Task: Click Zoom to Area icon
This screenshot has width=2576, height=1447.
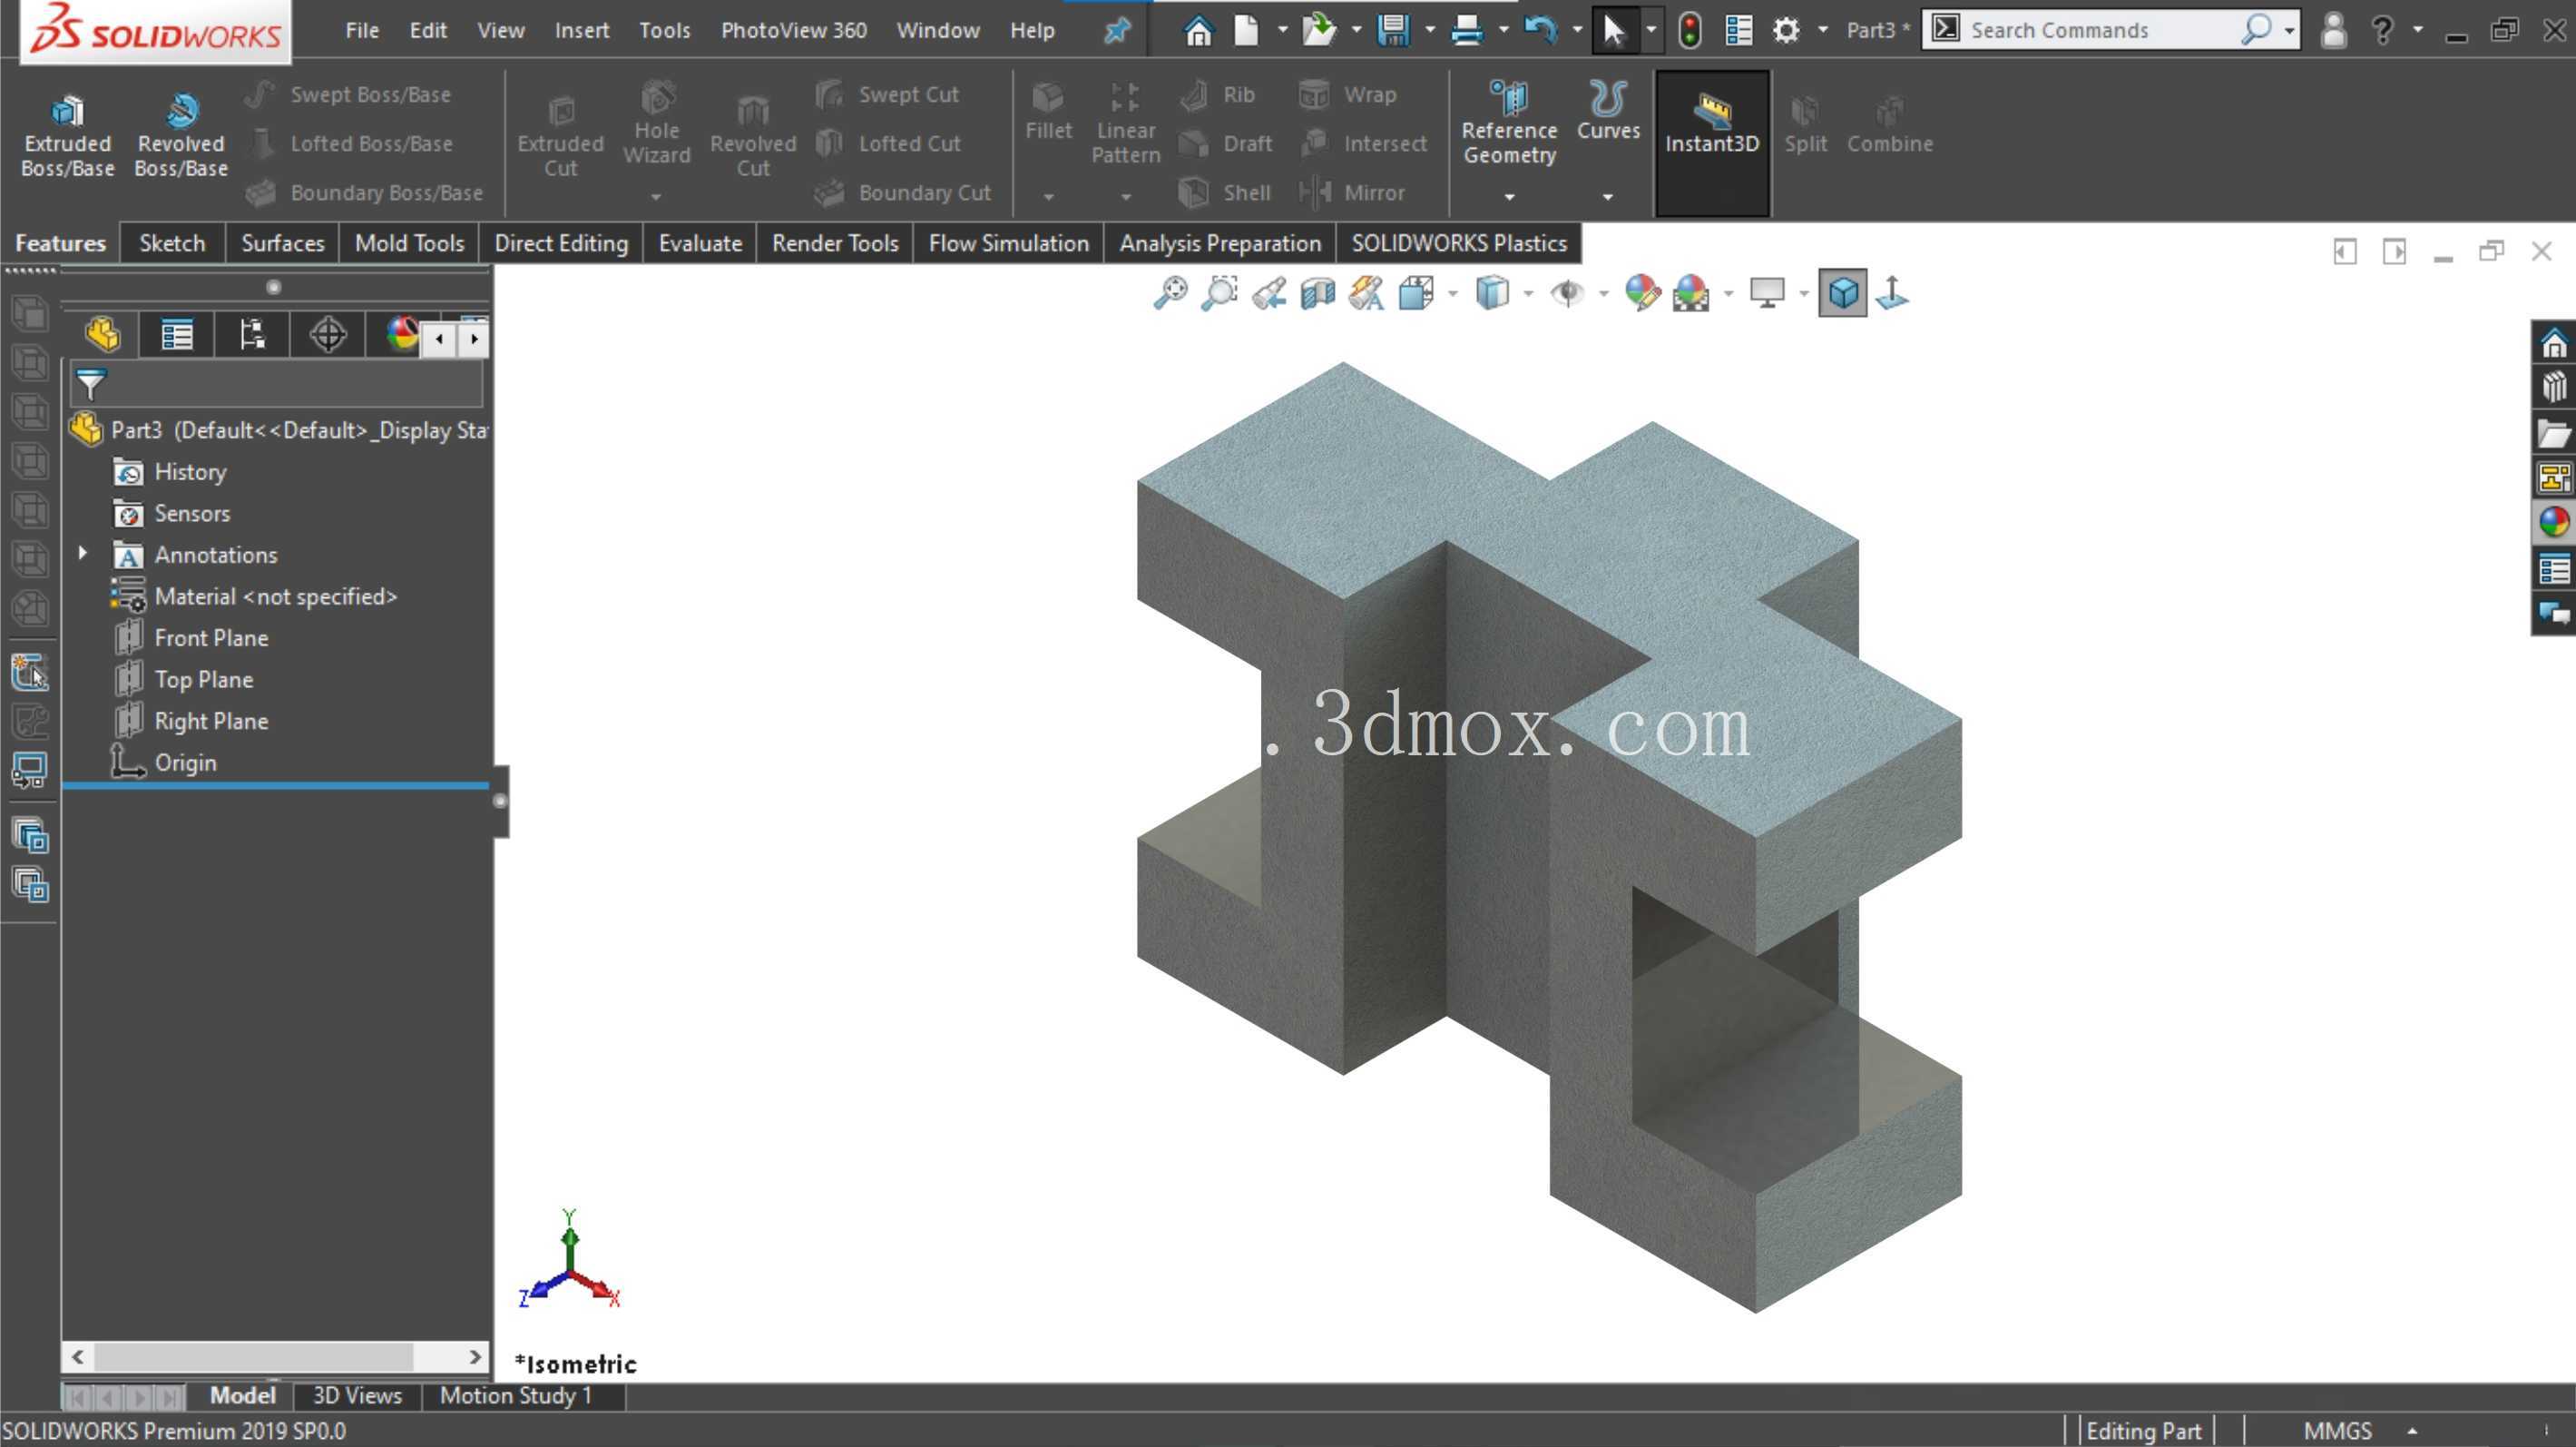Action: (1219, 293)
